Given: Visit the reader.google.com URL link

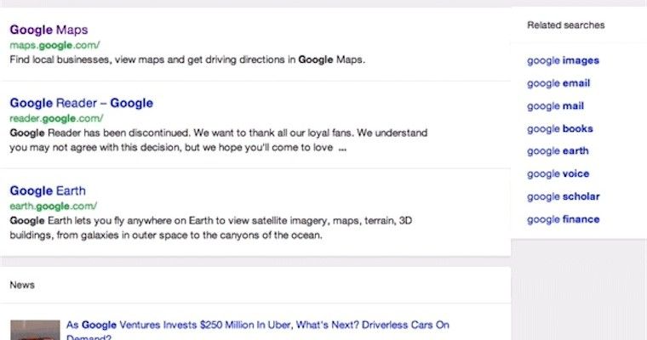Looking at the screenshot, I should (56, 118).
